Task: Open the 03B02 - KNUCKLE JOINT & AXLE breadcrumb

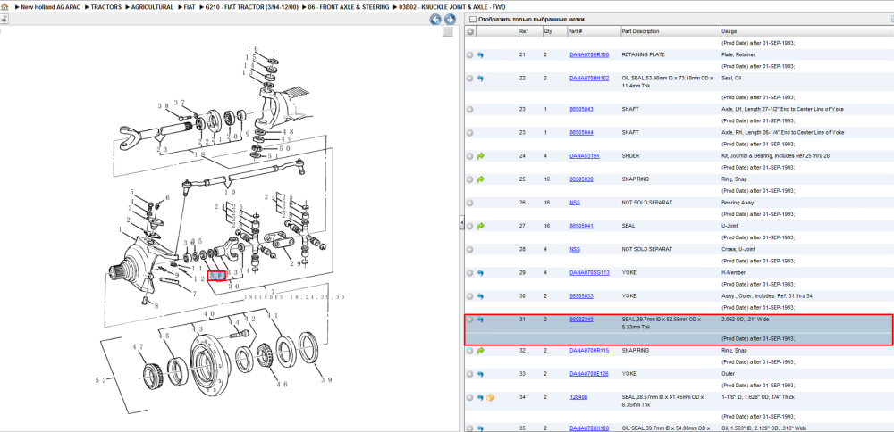Action: (452, 7)
